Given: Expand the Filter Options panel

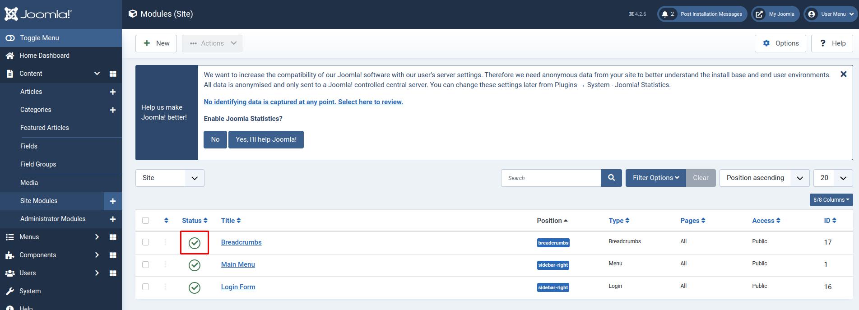Looking at the screenshot, I should click(655, 178).
